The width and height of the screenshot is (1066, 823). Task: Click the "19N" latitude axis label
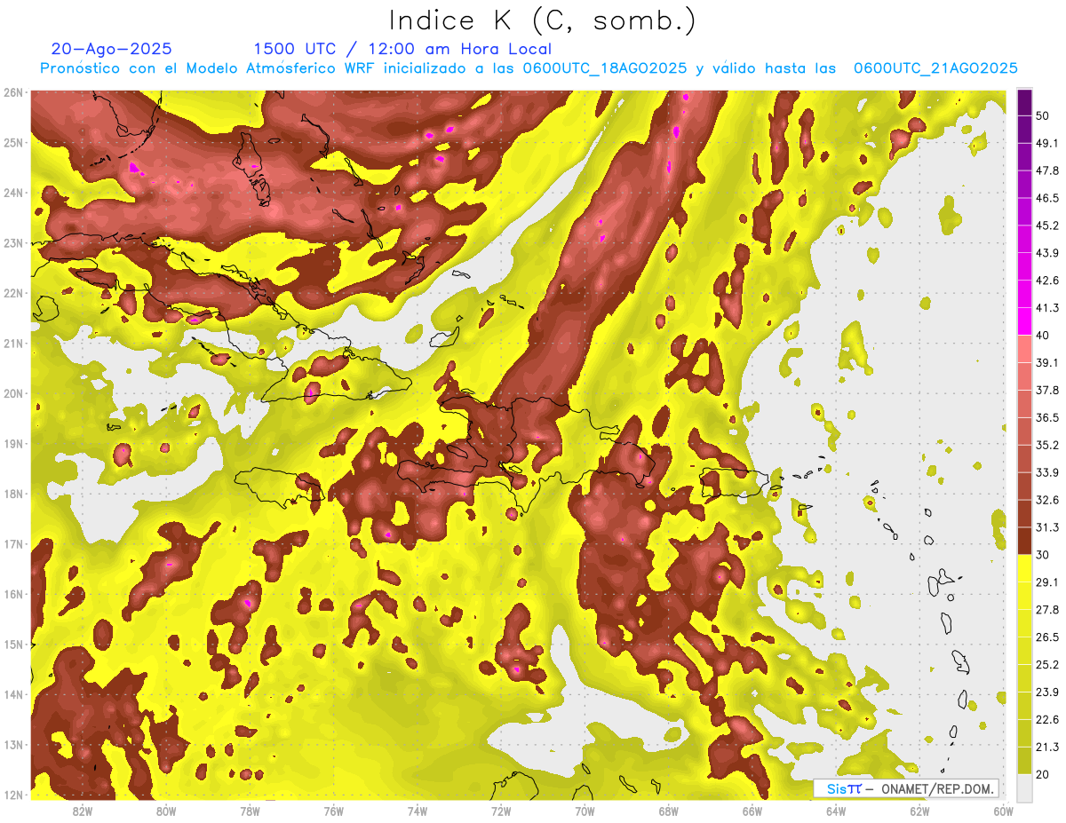tap(13, 444)
